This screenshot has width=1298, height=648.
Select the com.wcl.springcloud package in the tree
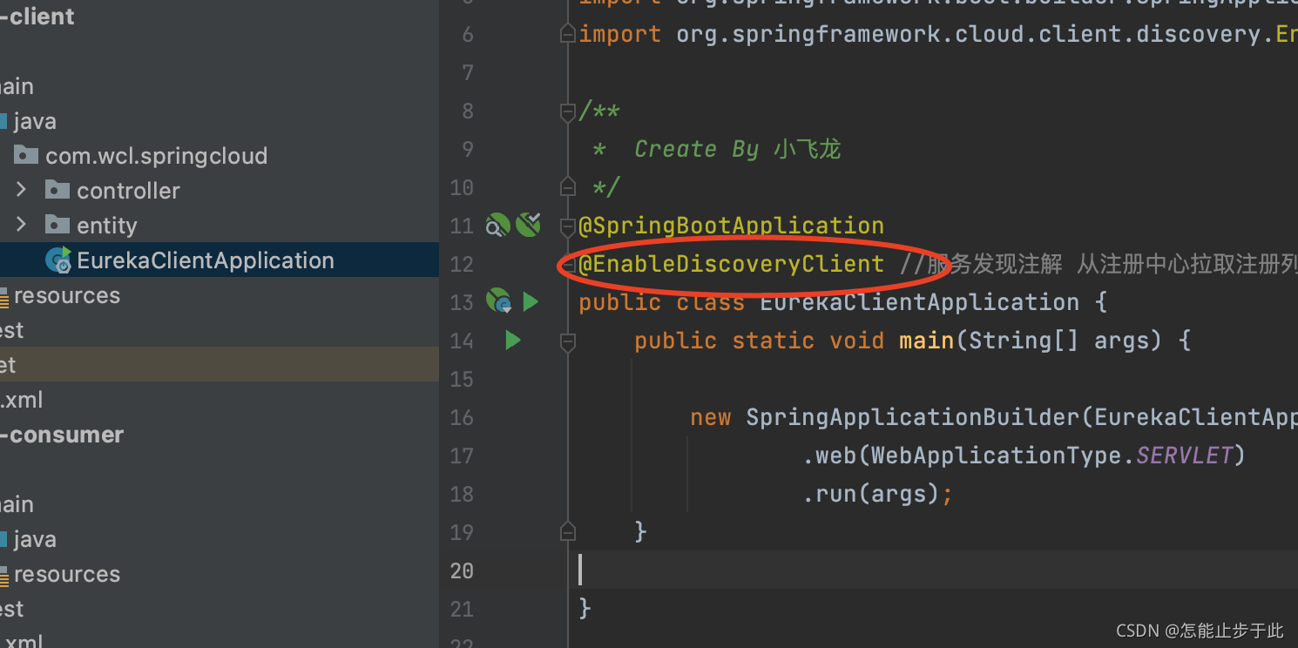(x=156, y=156)
